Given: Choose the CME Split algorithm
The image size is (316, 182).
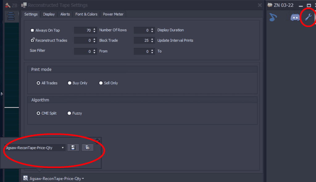Looking at the screenshot, I should pyautogui.click(x=38, y=113).
